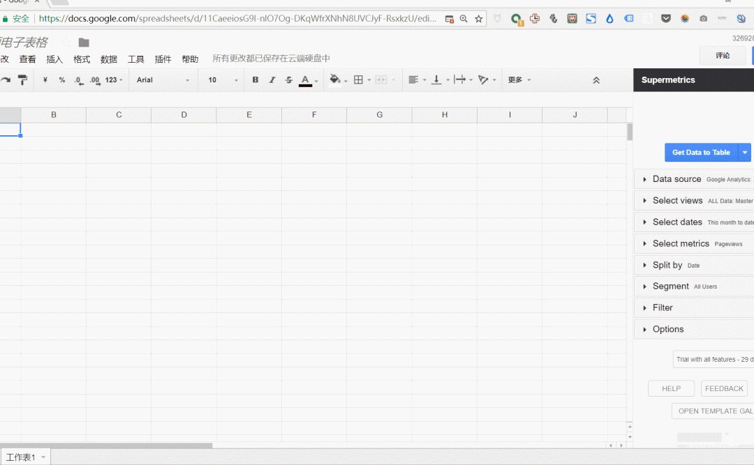Open the font size 10 dropdown
754x465 pixels.
coord(223,79)
